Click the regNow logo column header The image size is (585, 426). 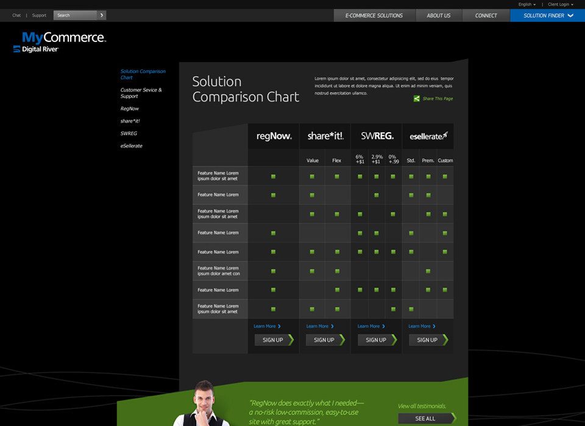(274, 136)
